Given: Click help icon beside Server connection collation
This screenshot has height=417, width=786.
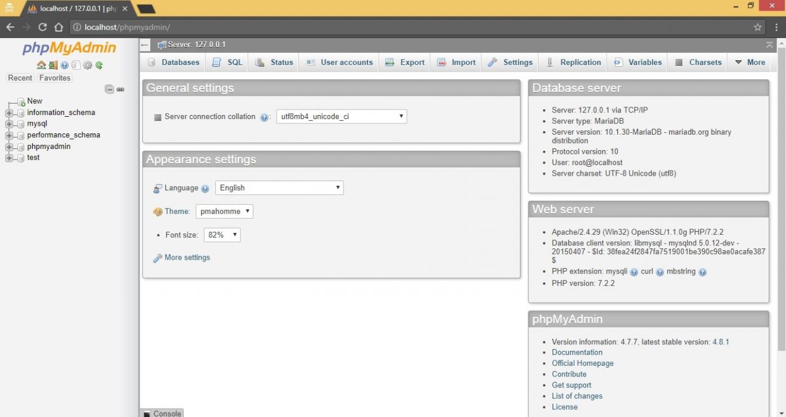Looking at the screenshot, I should click(265, 117).
